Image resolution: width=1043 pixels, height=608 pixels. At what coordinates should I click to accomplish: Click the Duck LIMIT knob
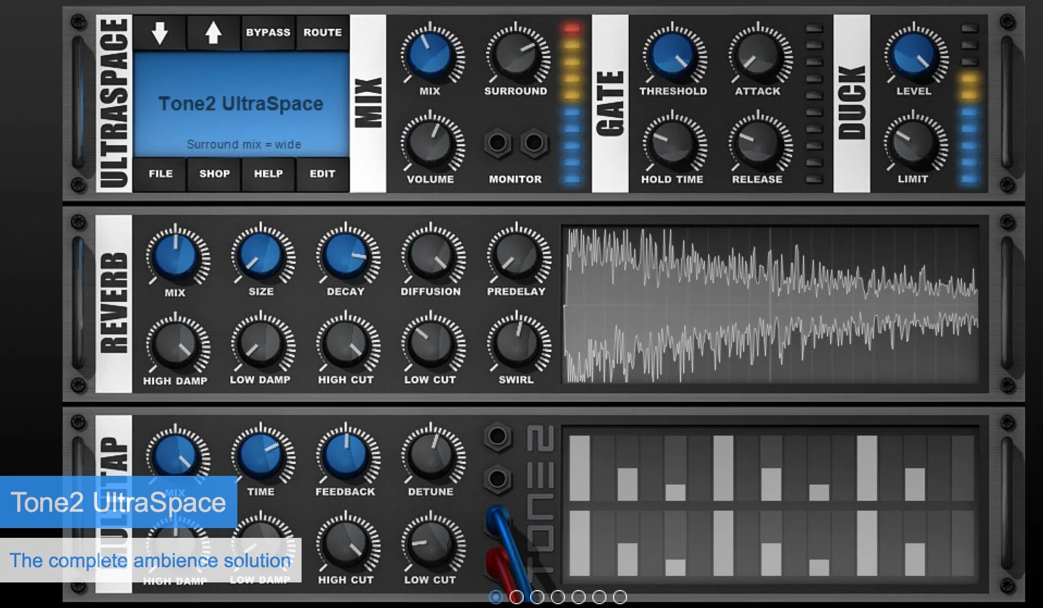[915, 143]
